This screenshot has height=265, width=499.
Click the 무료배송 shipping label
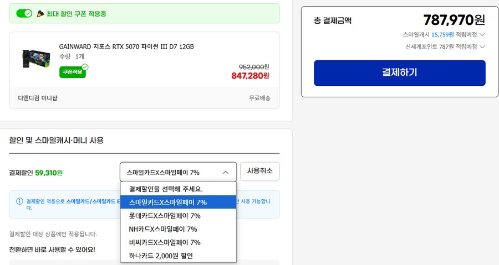259,98
